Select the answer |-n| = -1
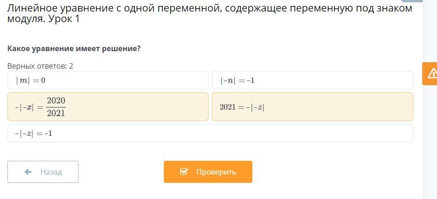The height and width of the screenshot is (199, 437). (312, 80)
